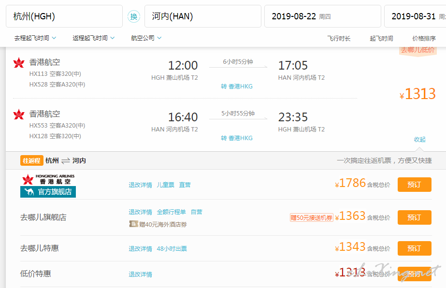This screenshot has width=446, height=288.
Task: Book the 低价特惠 fare with 预订
Action: click(415, 274)
